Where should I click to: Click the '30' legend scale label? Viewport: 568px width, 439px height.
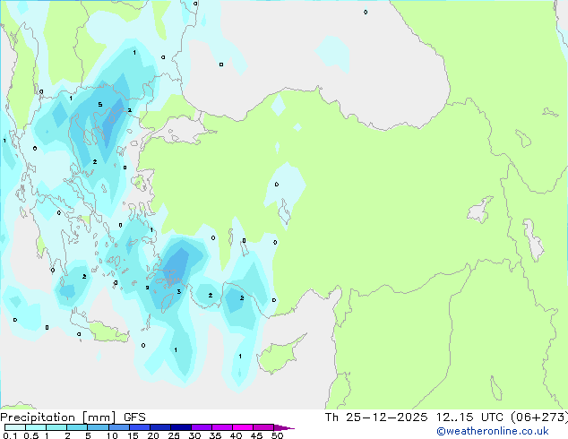coord(194,435)
